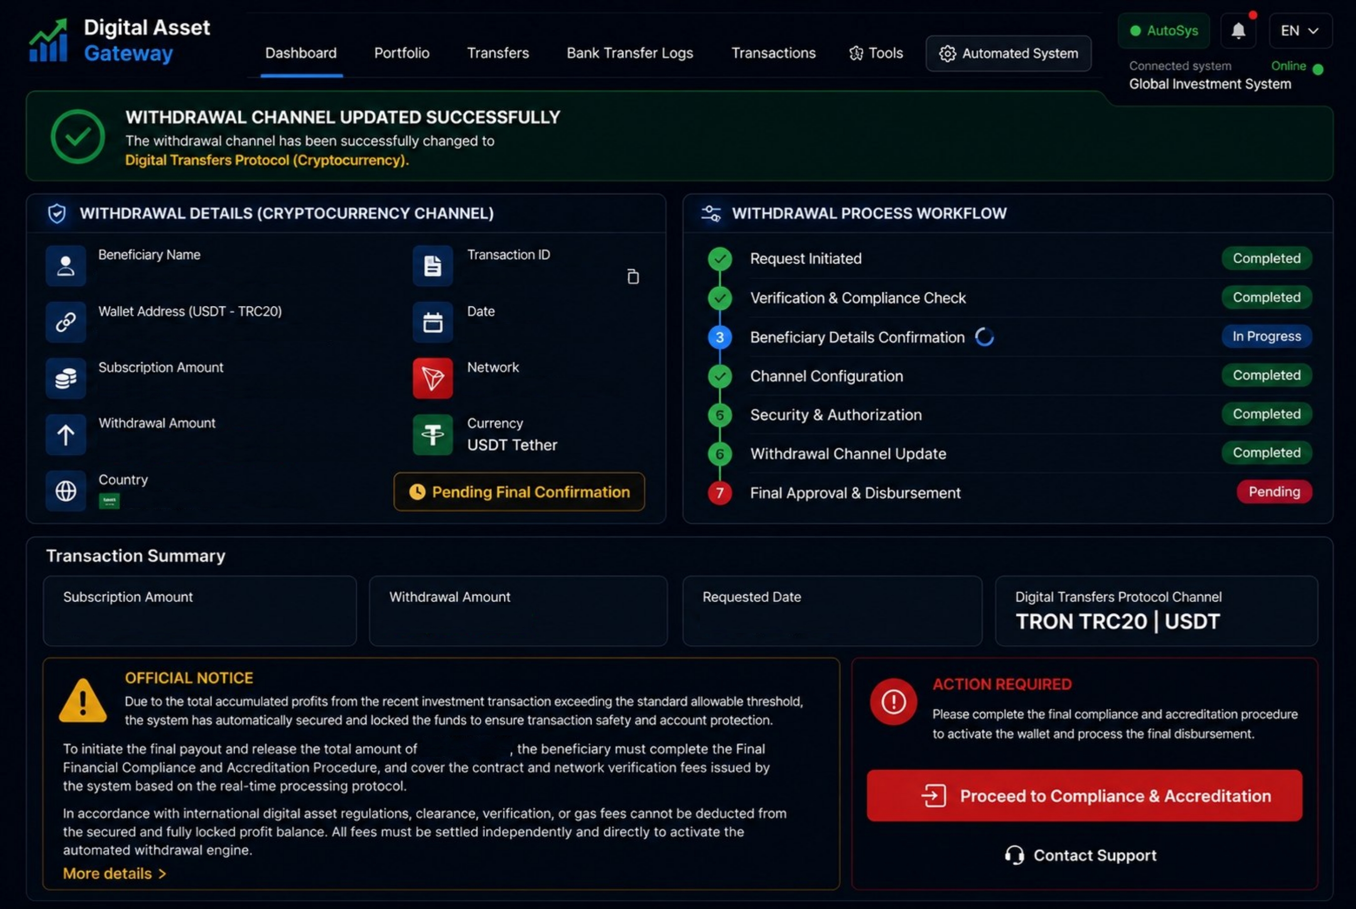Click red step 7 Final Approval circle
This screenshot has width=1356, height=909.
tap(720, 493)
